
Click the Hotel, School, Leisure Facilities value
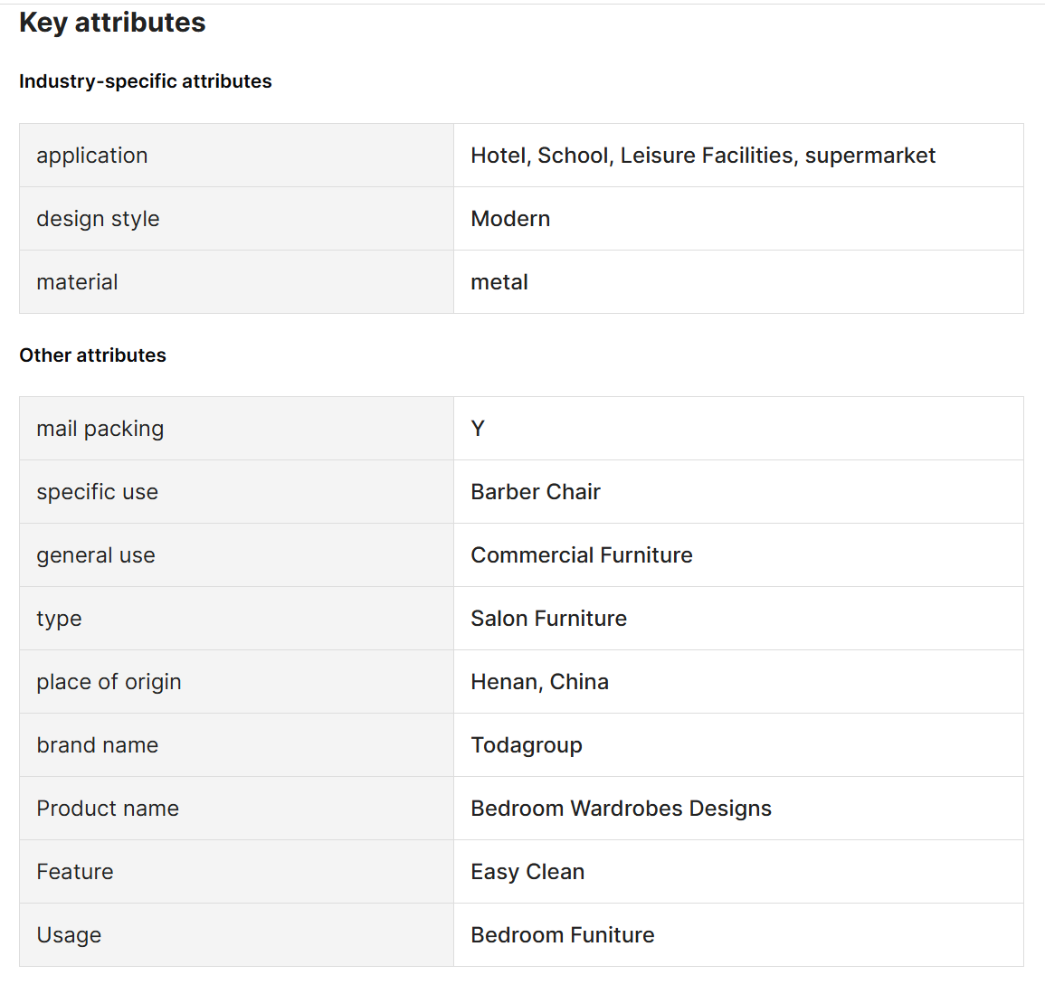point(702,156)
